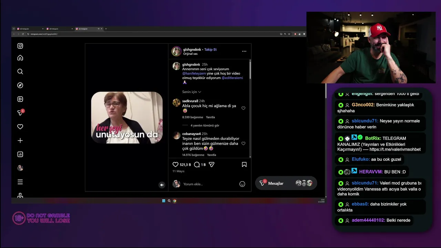Screen dimensions: 441x248
Task: Open the @hanifeteyzem mention
Action: pos(194,73)
